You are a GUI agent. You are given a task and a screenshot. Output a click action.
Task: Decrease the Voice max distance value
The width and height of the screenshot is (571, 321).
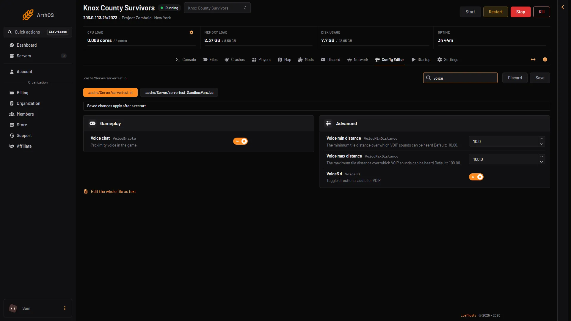coord(542,162)
